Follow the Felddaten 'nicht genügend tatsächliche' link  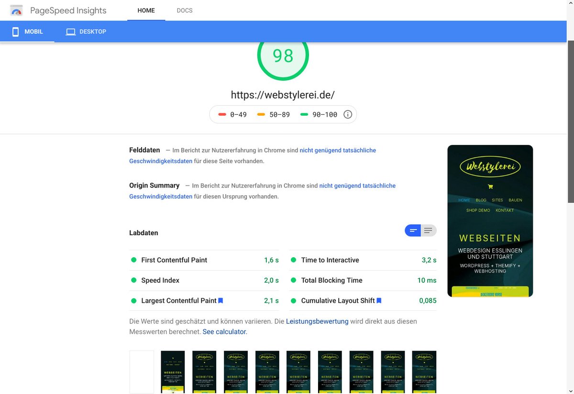pos(338,150)
